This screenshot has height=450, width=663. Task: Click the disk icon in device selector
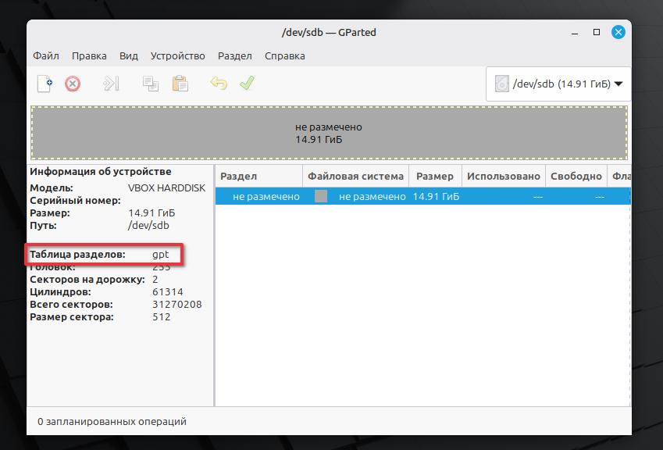[501, 84]
